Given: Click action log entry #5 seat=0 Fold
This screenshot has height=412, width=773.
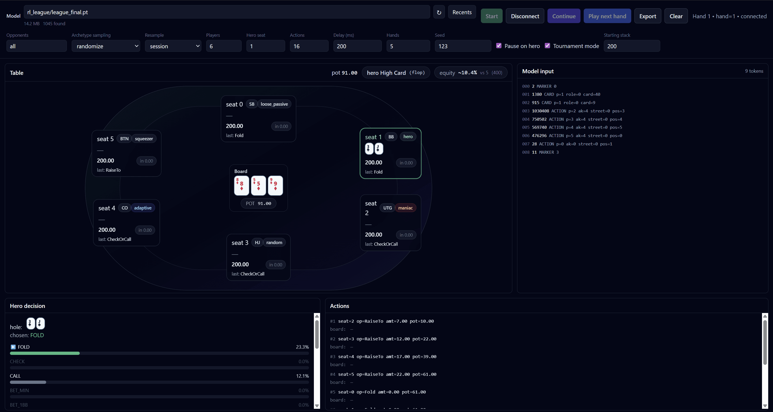Looking at the screenshot, I should pyautogui.click(x=378, y=392).
